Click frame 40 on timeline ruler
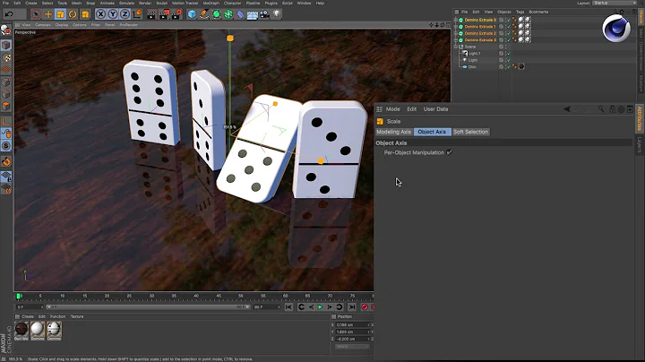645x362 pixels. [x=196, y=296]
